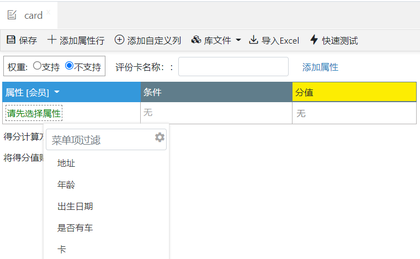The width and height of the screenshot is (420, 259).
Task: Choose 年龄 from the attribute menu
Action: (66, 185)
